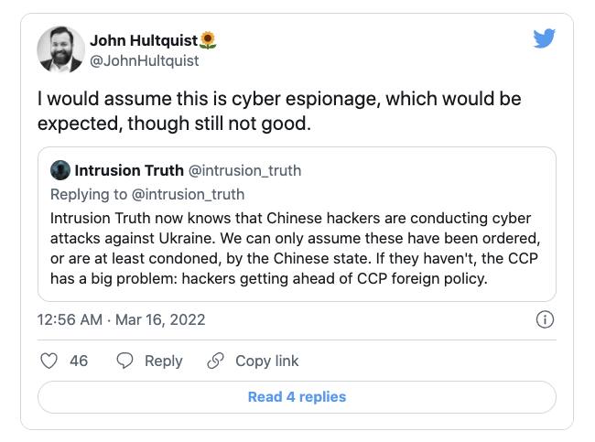Image resolution: width=595 pixels, height=442 pixels.
Task: Click the Reply text label
Action: click(164, 361)
